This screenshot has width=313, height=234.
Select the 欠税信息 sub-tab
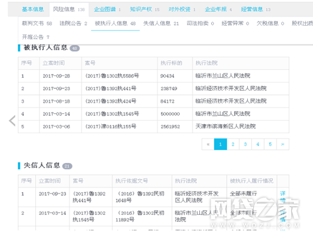pos(270,23)
